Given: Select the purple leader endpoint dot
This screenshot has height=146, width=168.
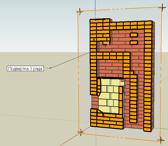Looking at the screenshot, I should [x=108, y=44].
